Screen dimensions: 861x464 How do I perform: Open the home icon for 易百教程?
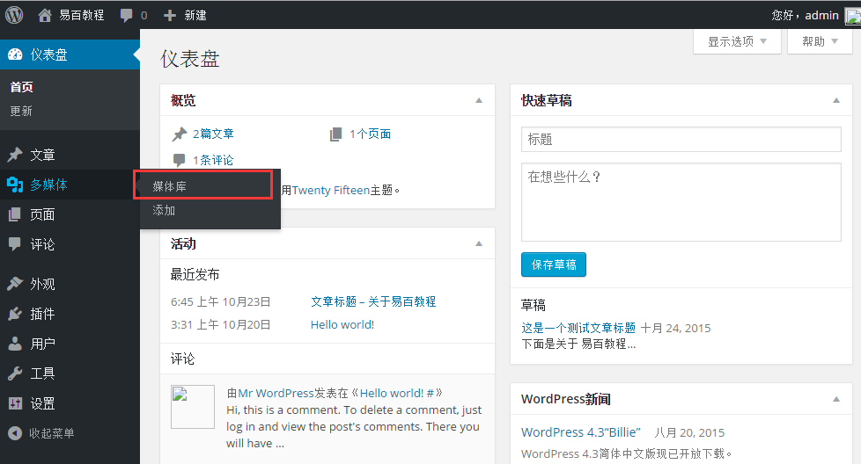tap(45, 15)
